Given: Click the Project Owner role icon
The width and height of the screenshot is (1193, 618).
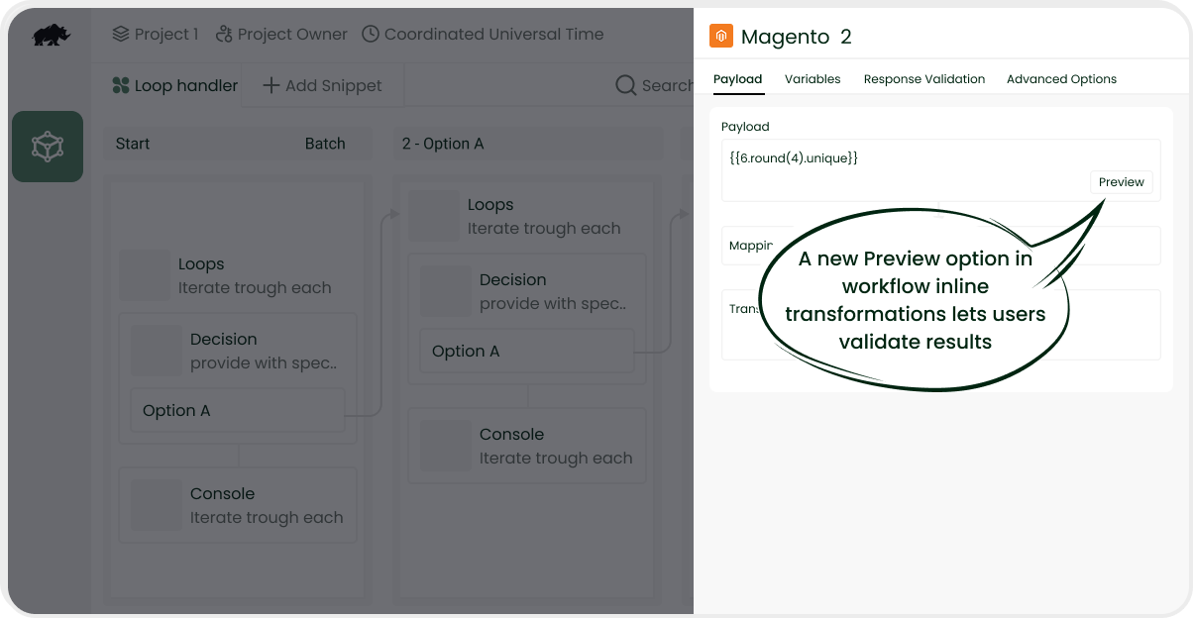Looking at the screenshot, I should [x=224, y=35].
